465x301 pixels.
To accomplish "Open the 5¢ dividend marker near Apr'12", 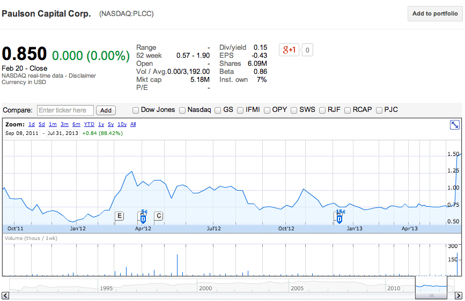I will pyautogui.click(x=143, y=219).
